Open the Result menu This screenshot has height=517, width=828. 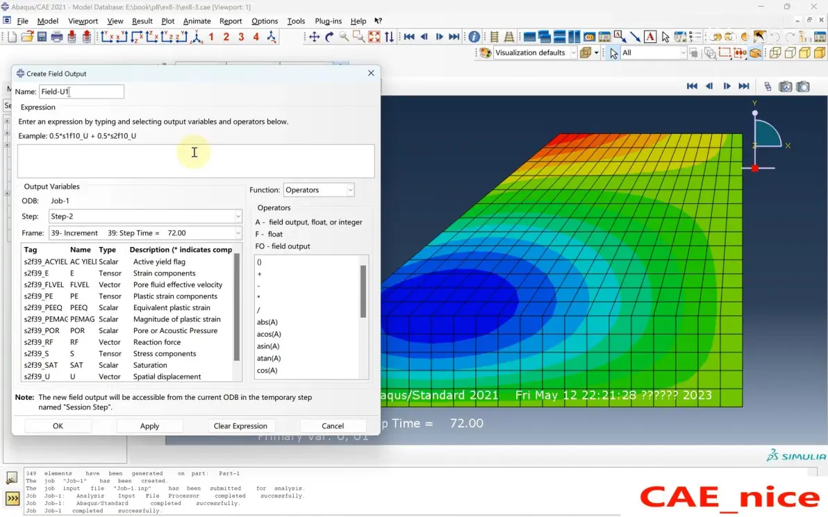coord(142,21)
